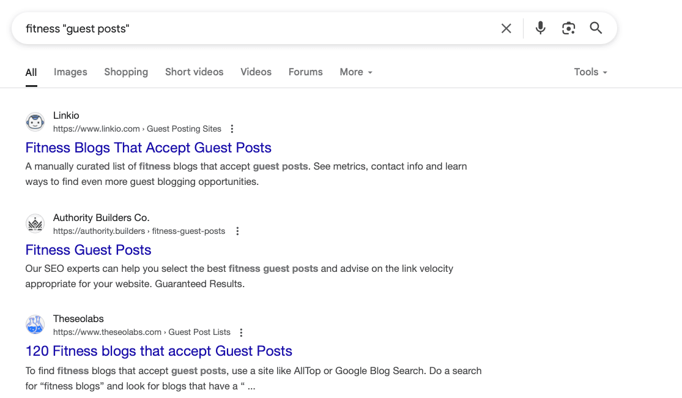Open search by image camera icon

568,28
